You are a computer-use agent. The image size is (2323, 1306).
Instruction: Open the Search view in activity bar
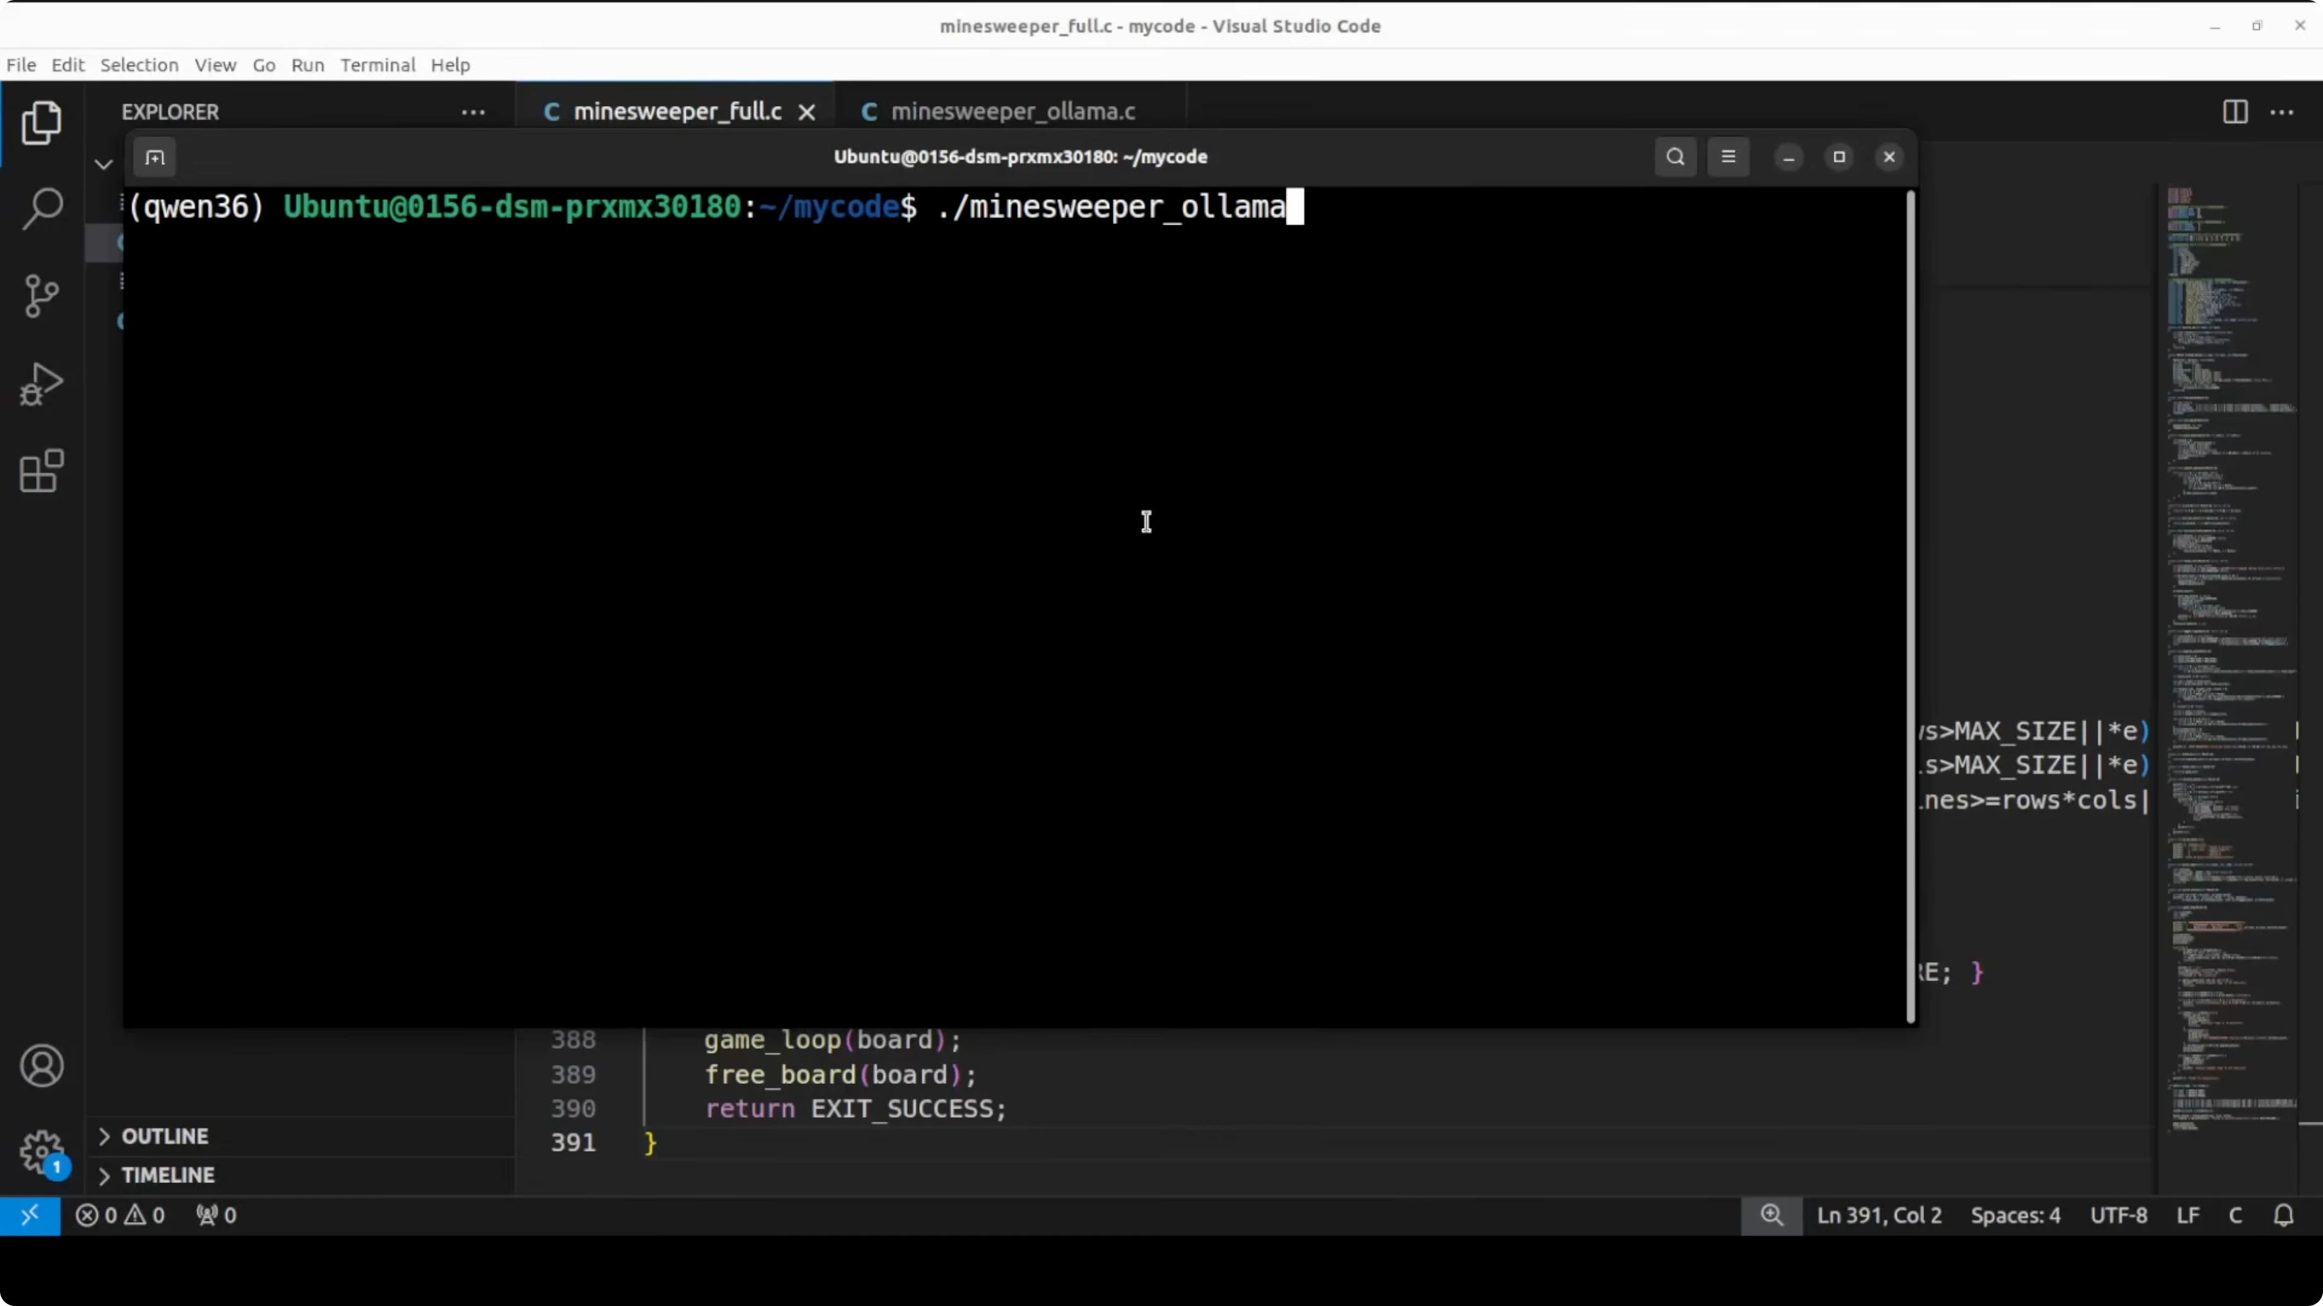tap(42, 209)
